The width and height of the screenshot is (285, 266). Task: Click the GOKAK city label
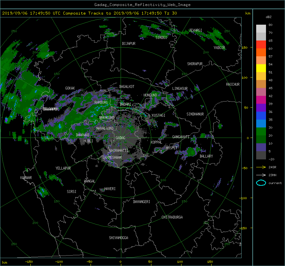(x=70, y=88)
